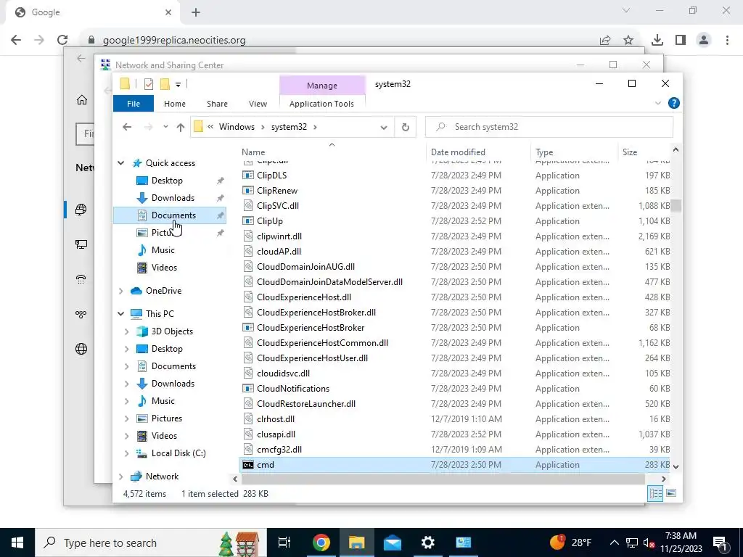Click the Properties quick access toolbar icon
Image resolution: width=743 pixels, height=557 pixels.
[148, 84]
